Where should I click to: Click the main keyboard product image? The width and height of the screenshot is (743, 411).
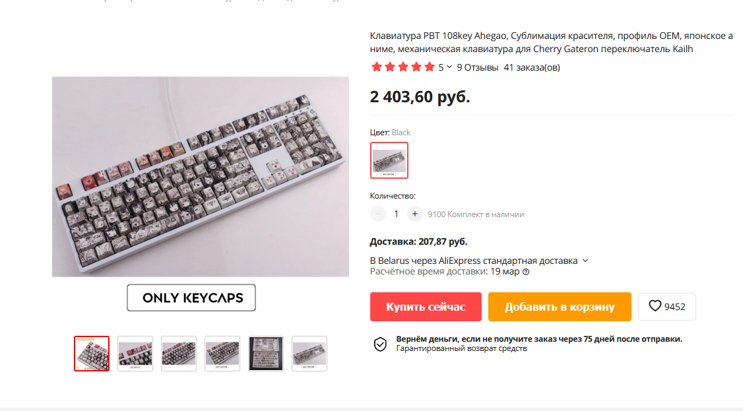click(x=201, y=177)
